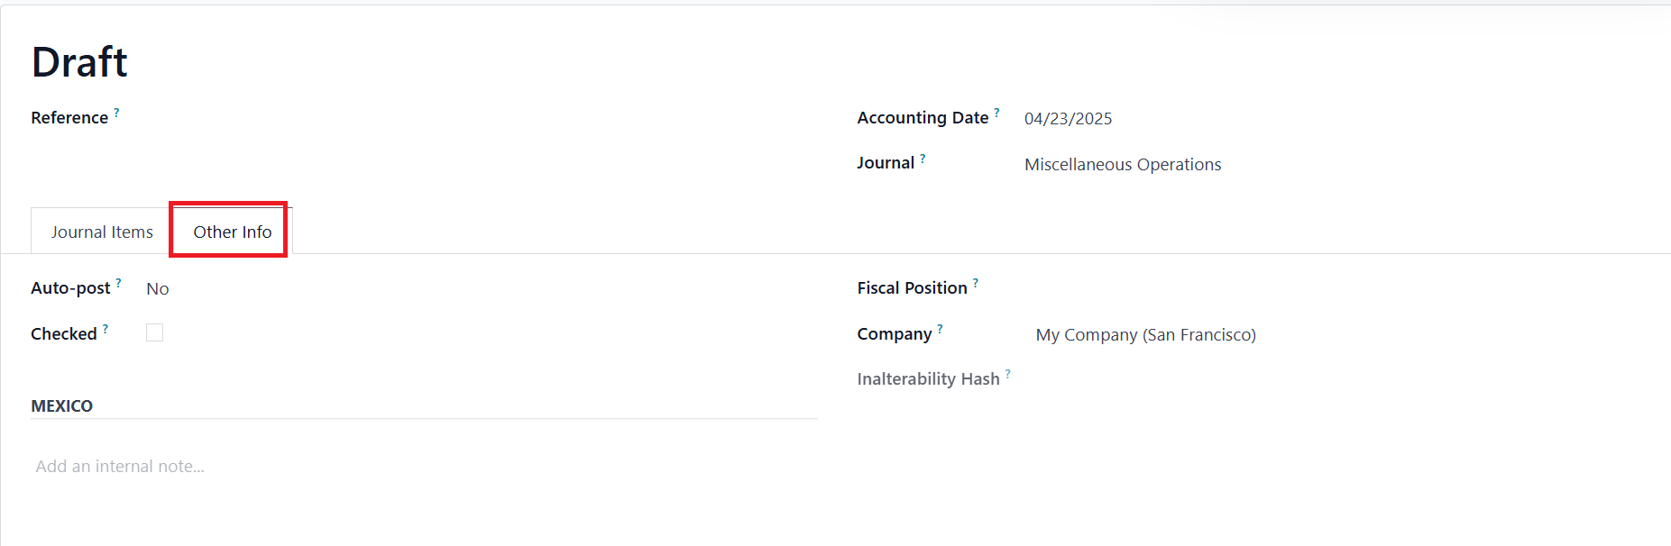
Task: Click the Draft title heading
Action: (x=79, y=62)
